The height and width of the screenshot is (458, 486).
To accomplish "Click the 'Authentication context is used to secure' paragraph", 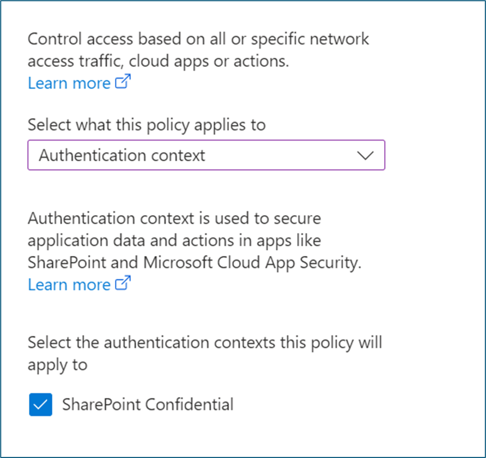I will point(174,218).
